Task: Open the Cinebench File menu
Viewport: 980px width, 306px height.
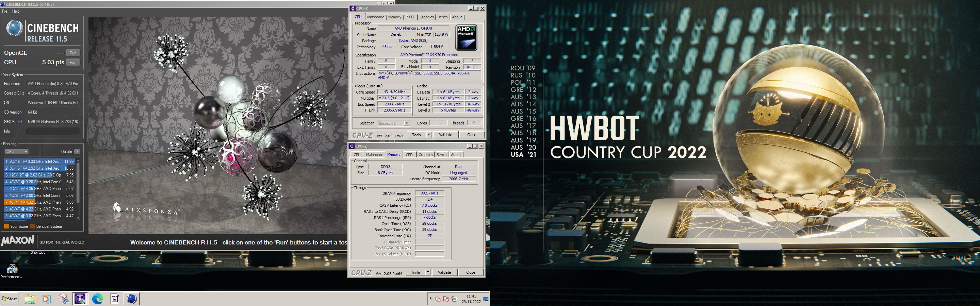Action: click(x=4, y=12)
